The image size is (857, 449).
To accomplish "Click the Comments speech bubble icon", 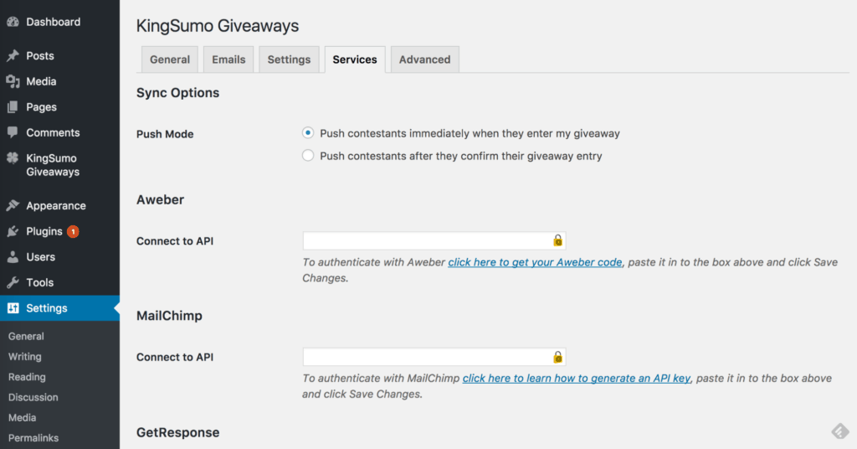I will [13, 132].
